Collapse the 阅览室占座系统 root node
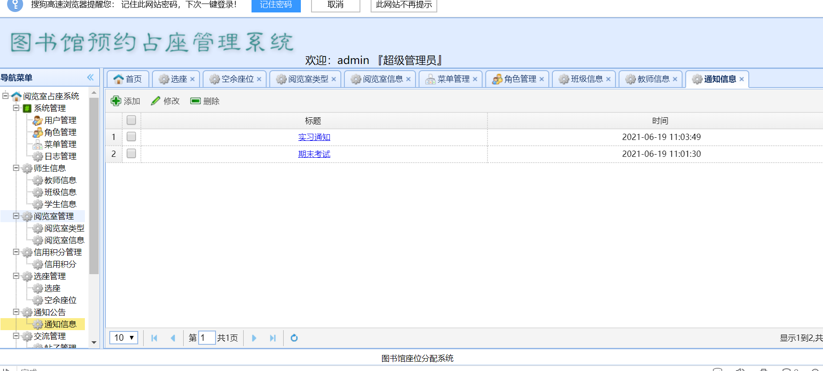823x371 pixels. [5, 96]
